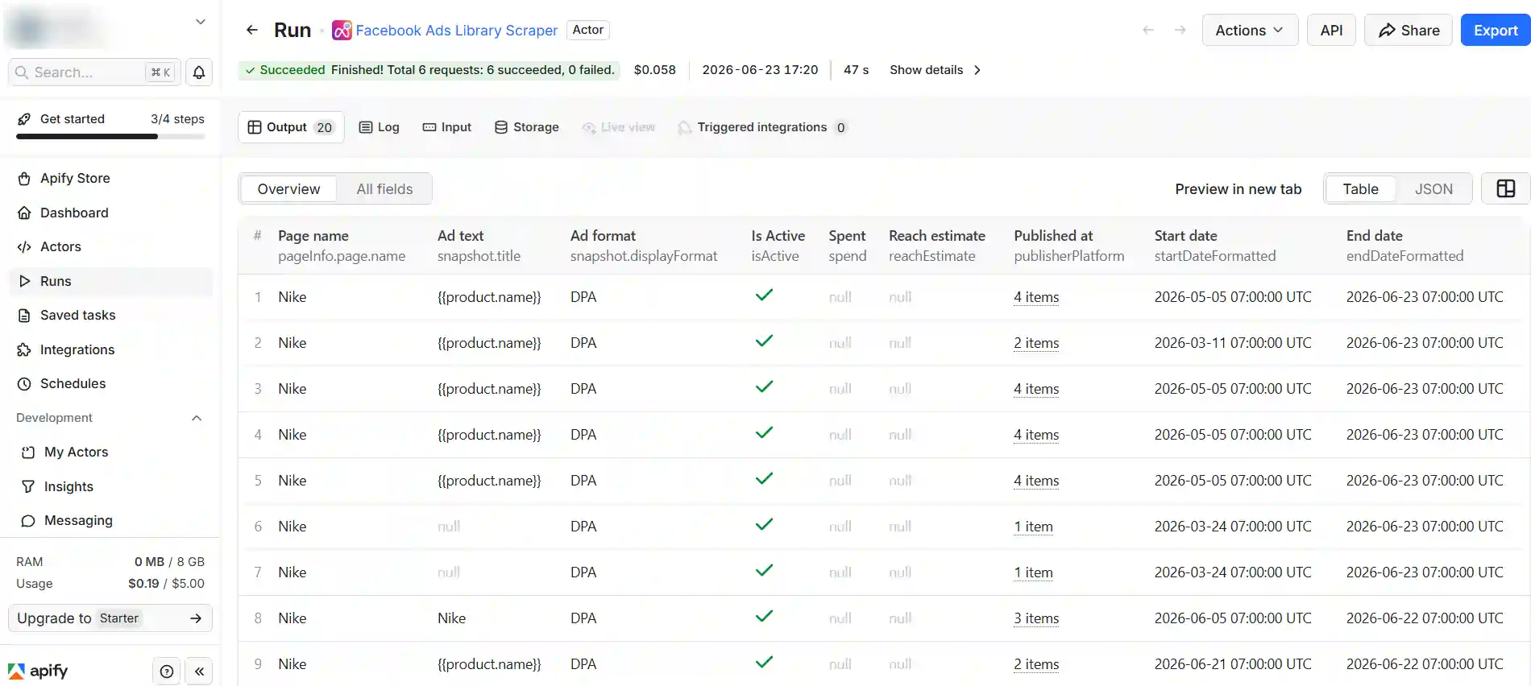Click the $0.058 run cost
The image size is (1531, 686).
tap(655, 70)
